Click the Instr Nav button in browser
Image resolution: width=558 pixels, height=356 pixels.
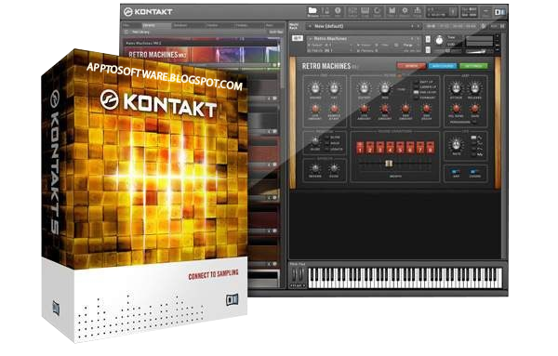point(276,32)
